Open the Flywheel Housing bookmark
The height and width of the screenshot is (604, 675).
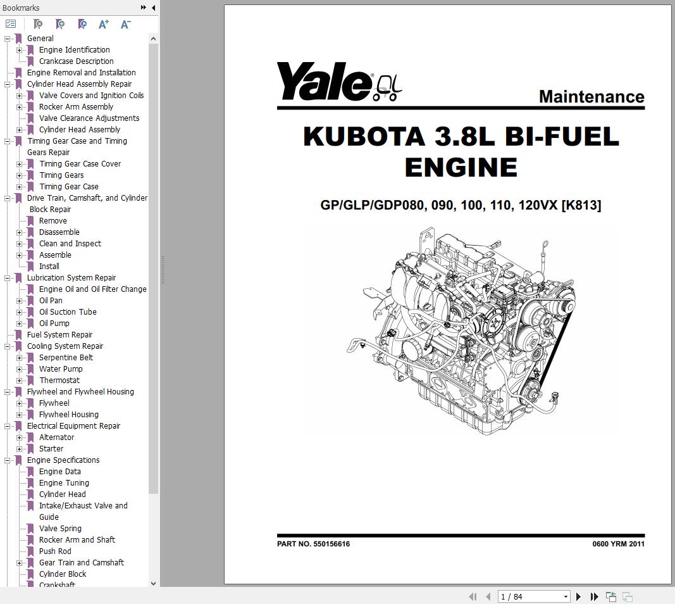point(69,415)
